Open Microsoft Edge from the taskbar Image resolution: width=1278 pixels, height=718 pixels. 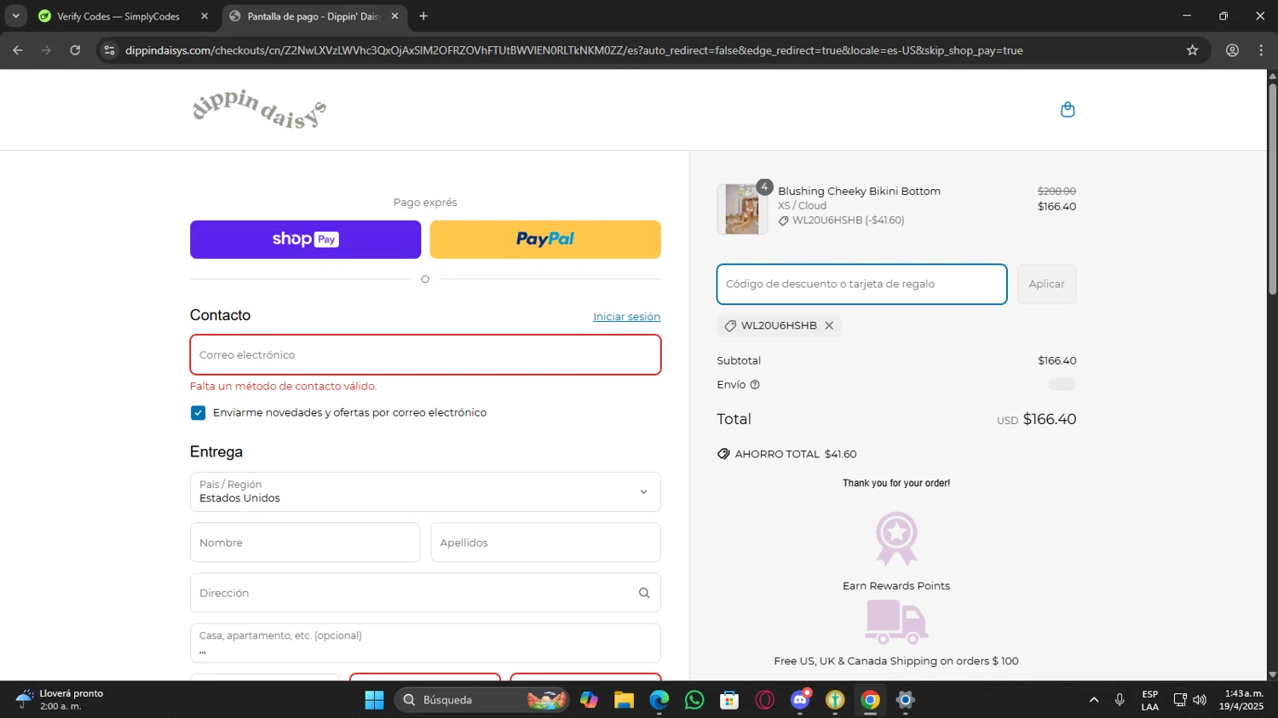pos(659,700)
